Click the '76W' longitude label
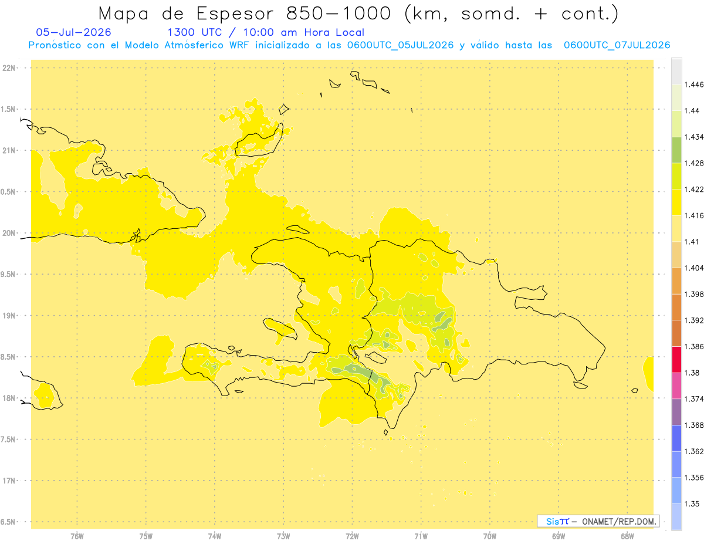Screen dimensions: 704x544 pos(77,536)
